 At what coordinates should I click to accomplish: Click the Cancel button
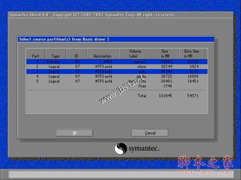(150, 133)
